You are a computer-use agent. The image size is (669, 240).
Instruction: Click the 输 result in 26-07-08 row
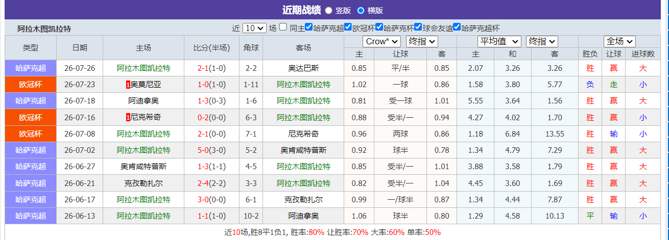613,134
